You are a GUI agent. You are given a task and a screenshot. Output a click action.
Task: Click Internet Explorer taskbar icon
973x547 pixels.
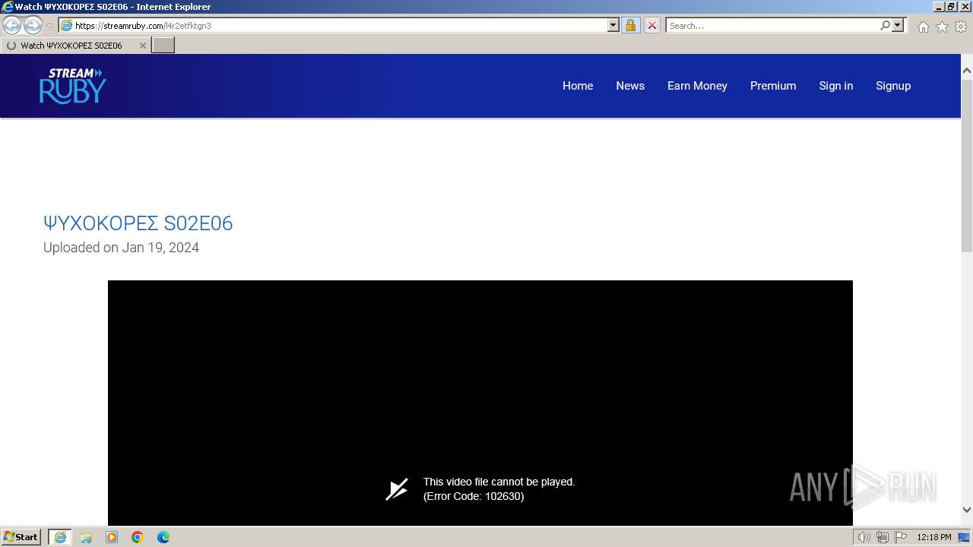point(60,537)
